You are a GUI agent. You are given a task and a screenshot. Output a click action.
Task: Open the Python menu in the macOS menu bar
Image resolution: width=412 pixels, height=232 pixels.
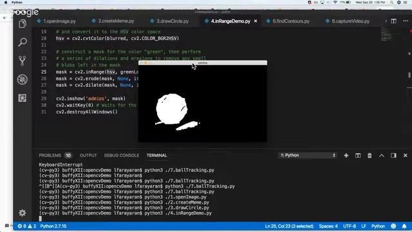click(17, 3)
